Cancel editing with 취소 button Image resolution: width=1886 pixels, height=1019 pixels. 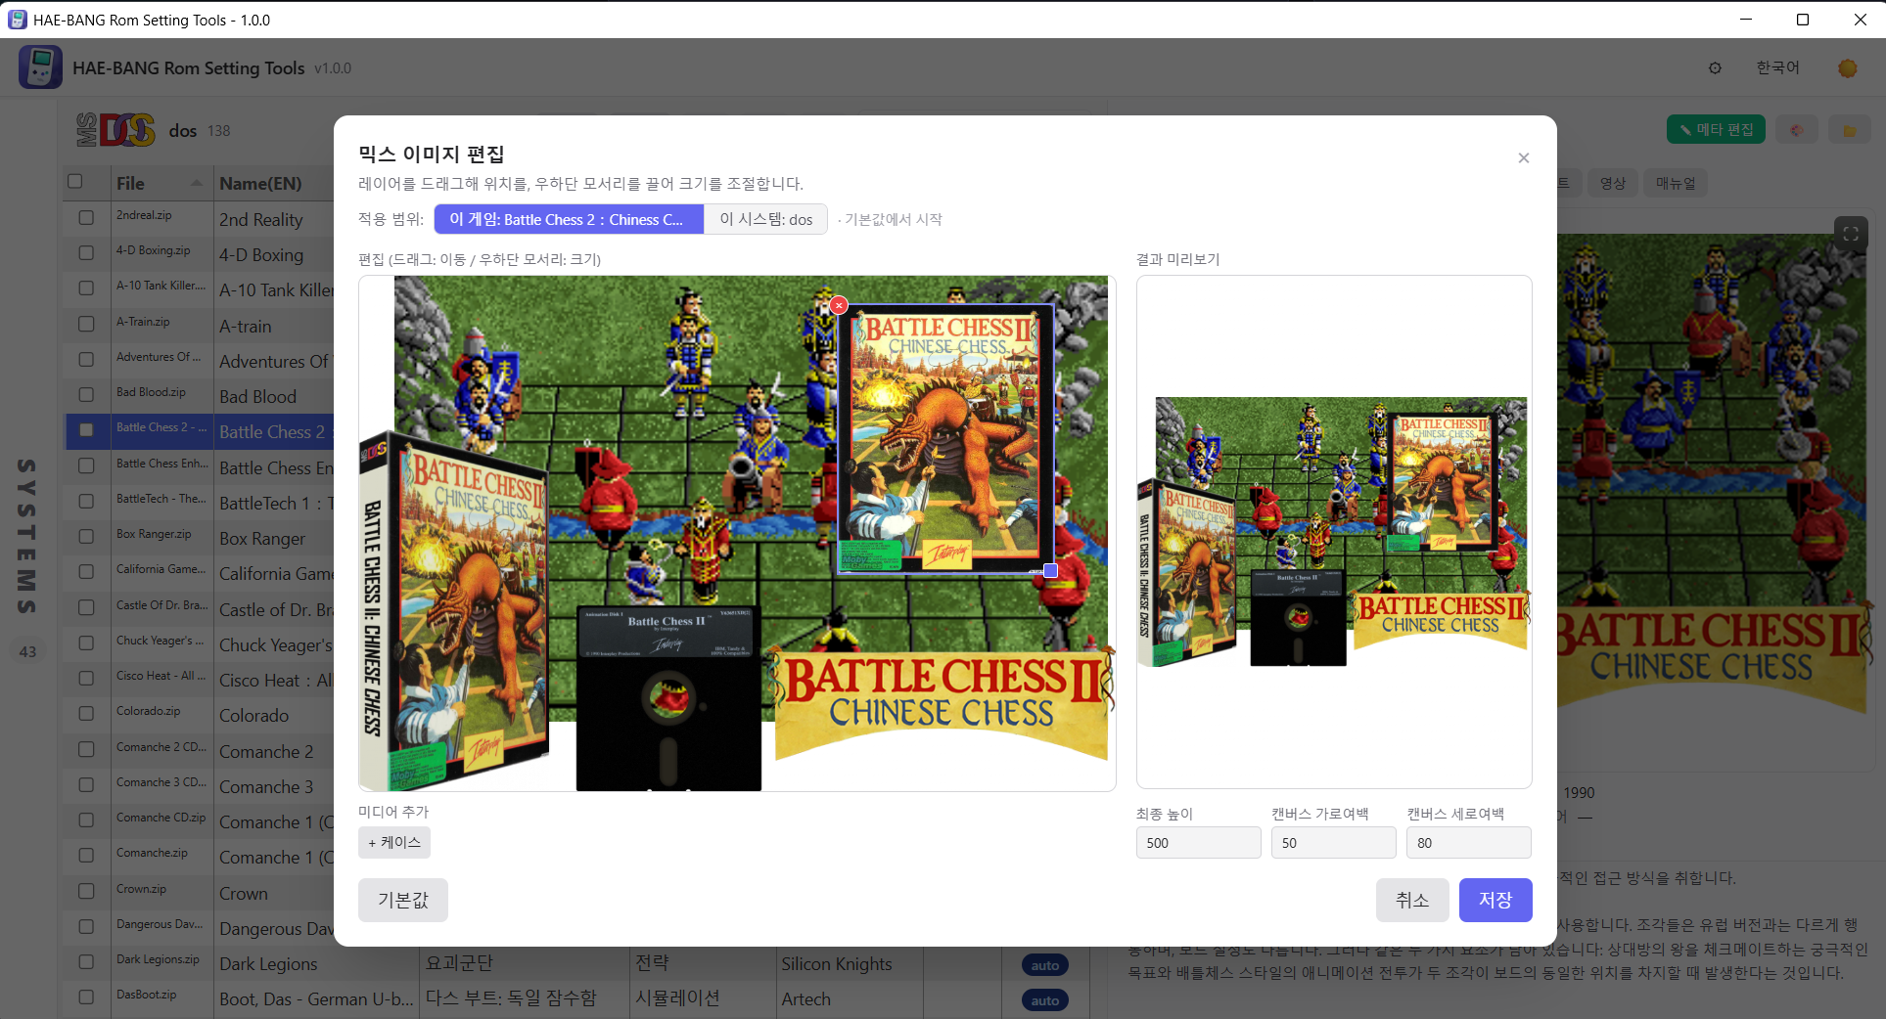coord(1412,900)
